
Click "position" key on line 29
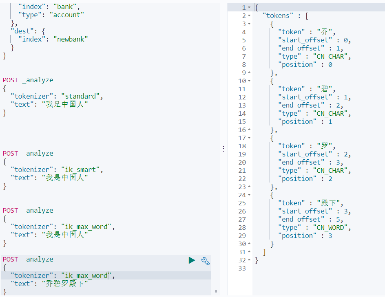tap(297, 236)
